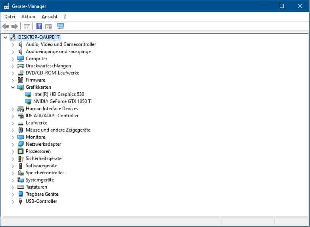Click the speaker icon of Audio, Video und Gamecontroller
Viewport: 310px width, 227px height.
click(x=20, y=44)
